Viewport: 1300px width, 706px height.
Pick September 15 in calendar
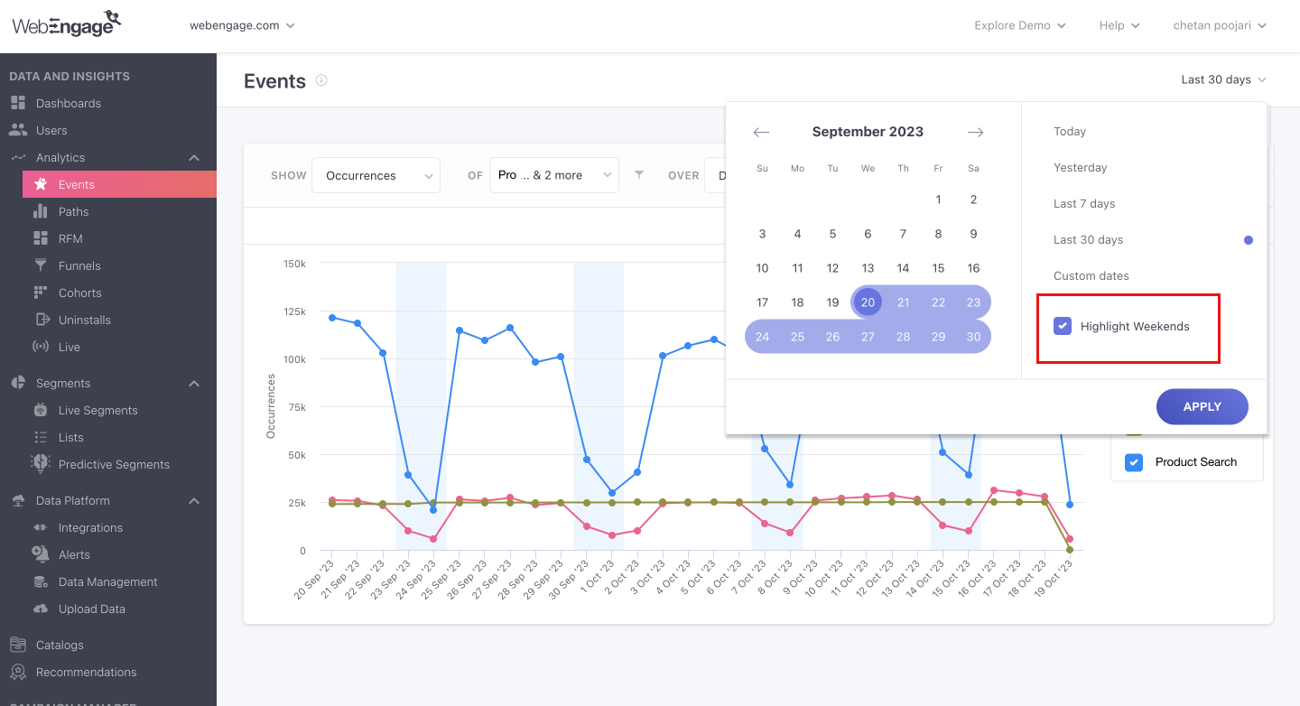(x=938, y=268)
